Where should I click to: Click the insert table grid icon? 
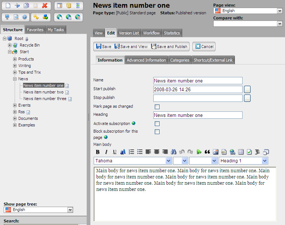[x=241, y=152]
